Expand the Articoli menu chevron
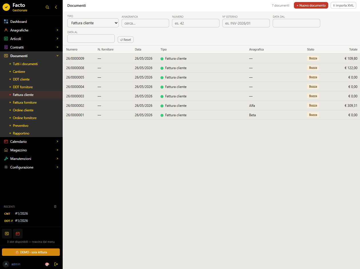This screenshot has height=269, width=360. tap(57, 39)
